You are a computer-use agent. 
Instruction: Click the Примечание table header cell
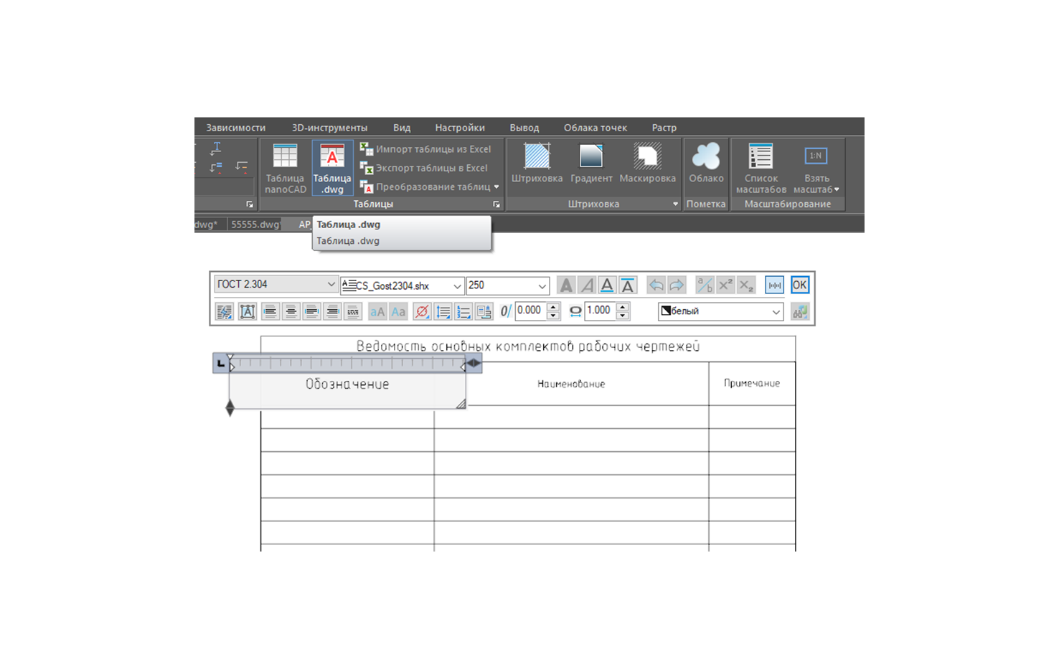point(752,384)
